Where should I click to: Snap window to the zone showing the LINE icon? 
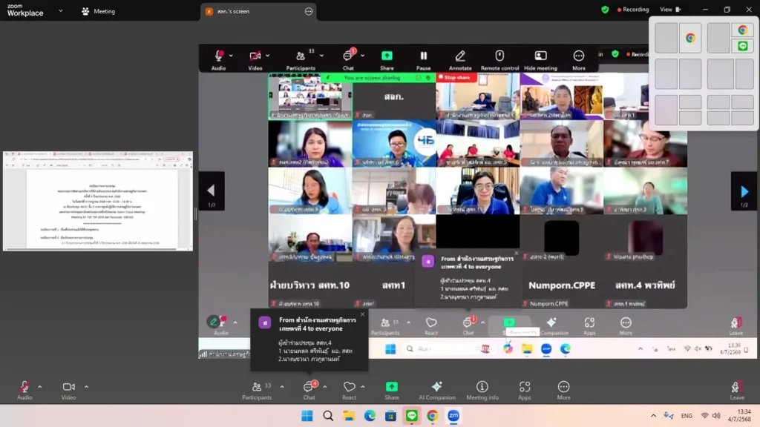pos(742,46)
